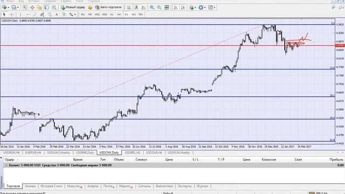Select the vertical line tool
This screenshot has width=345, height=194.
(x=20, y=15)
